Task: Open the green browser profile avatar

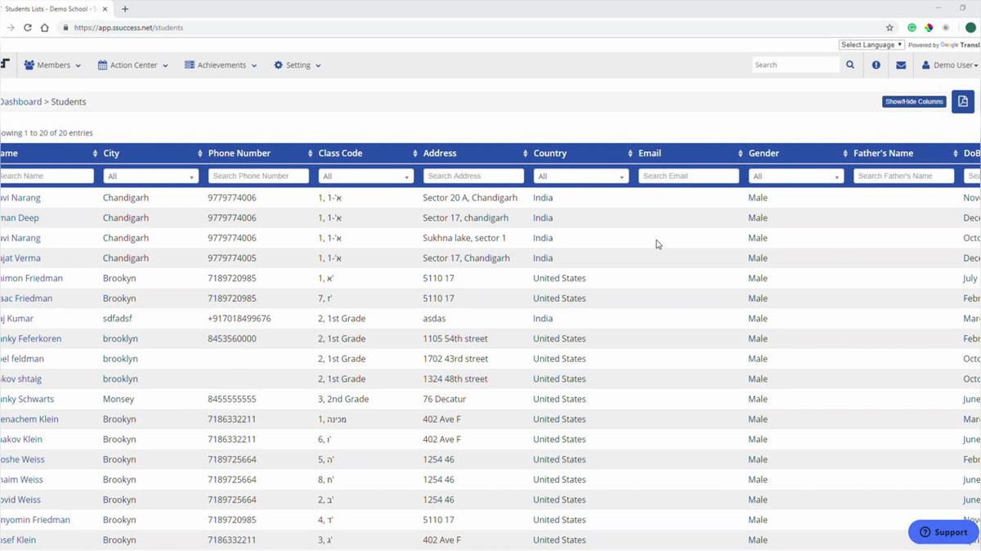Action: click(970, 27)
